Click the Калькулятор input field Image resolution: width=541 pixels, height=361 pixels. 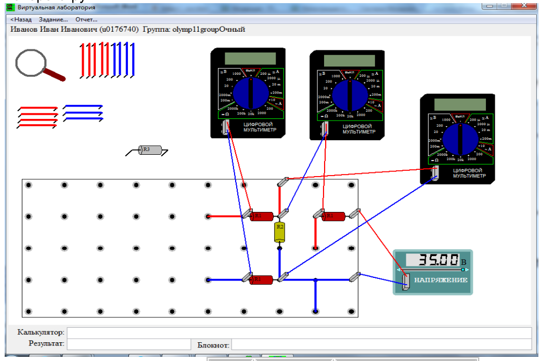tap(299, 333)
